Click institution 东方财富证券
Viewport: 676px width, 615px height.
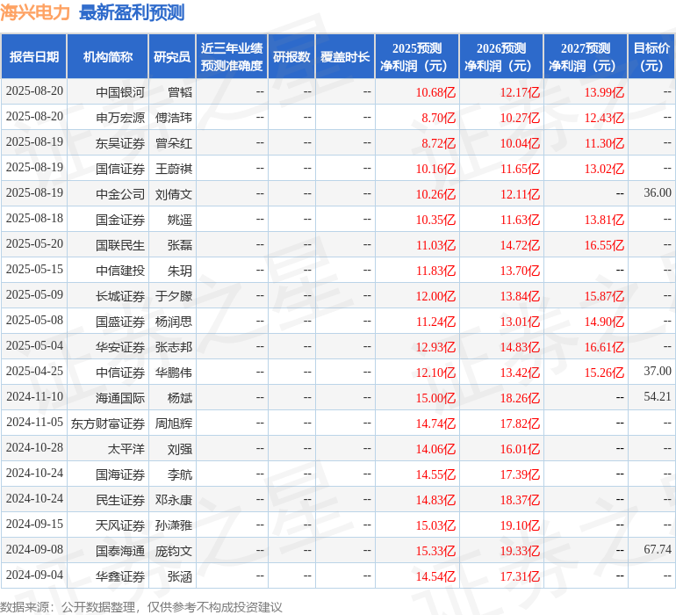click(x=108, y=423)
